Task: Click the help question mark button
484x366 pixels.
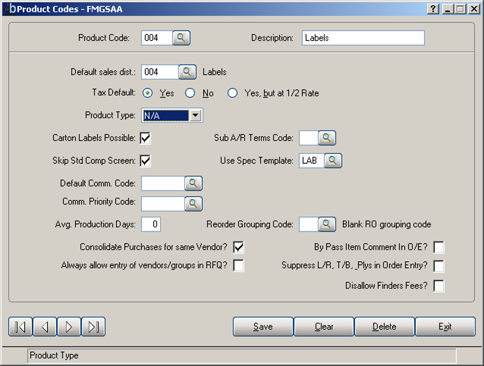Action: tap(433, 9)
